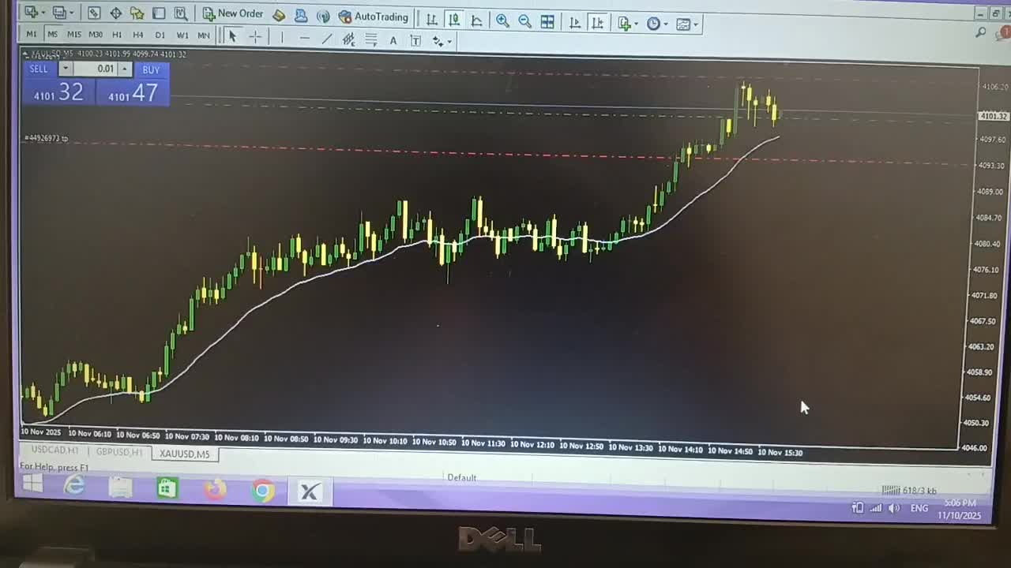Toggle the AutoTrading button
The width and height of the screenshot is (1011, 568).
[x=374, y=17]
